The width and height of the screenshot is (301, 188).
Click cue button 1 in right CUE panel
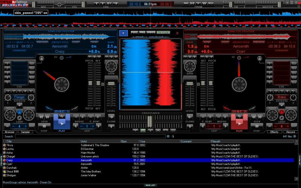(x=269, y=64)
